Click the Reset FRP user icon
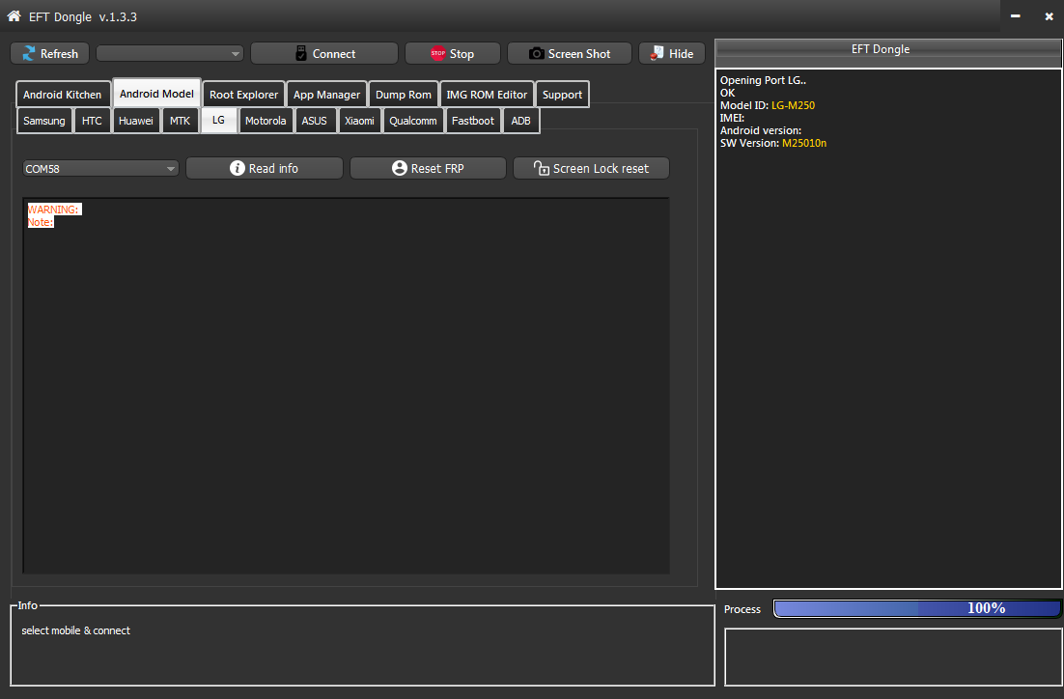The width and height of the screenshot is (1064, 699). (400, 168)
